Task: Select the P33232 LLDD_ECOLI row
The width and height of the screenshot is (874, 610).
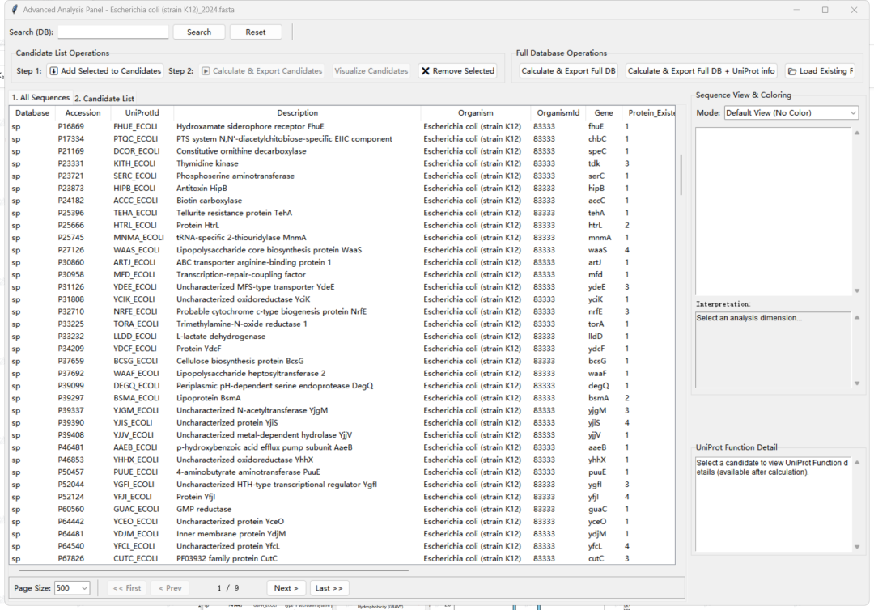Action: [342, 337]
